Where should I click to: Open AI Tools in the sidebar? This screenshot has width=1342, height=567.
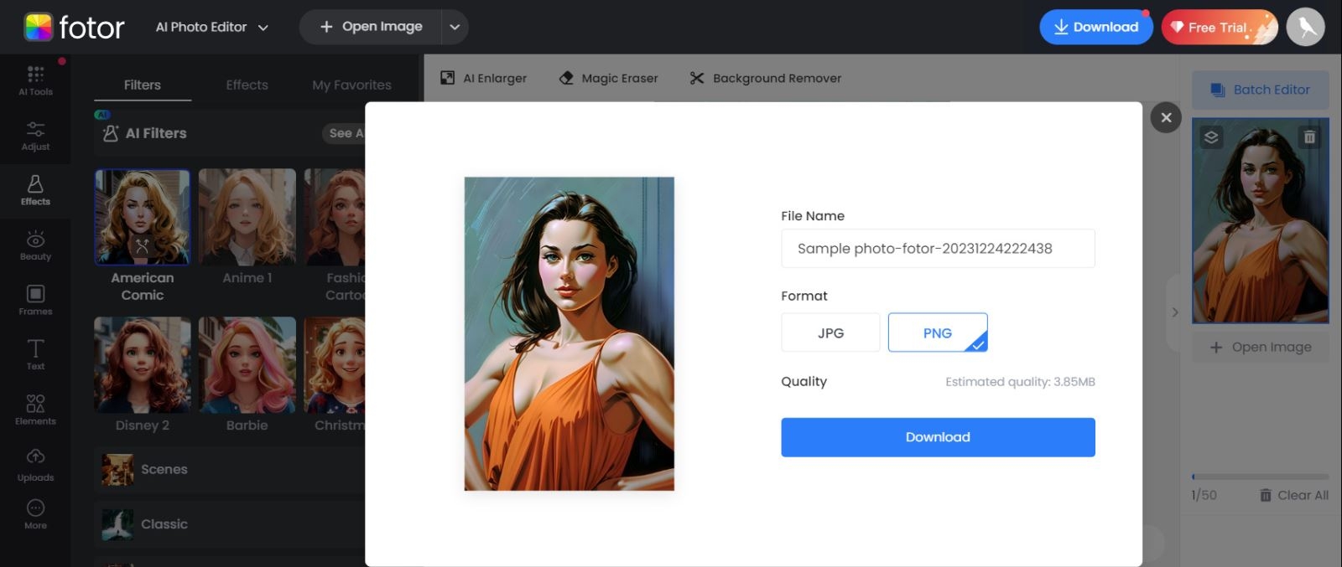pyautogui.click(x=35, y=81)
